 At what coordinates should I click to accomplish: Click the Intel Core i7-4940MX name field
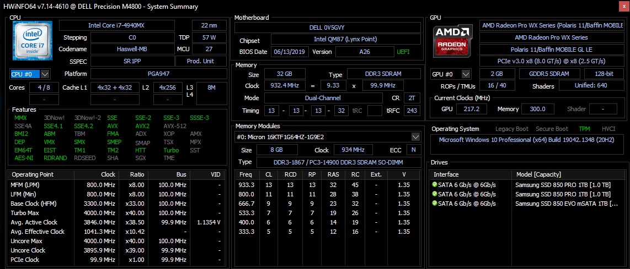tap(116, 25)
